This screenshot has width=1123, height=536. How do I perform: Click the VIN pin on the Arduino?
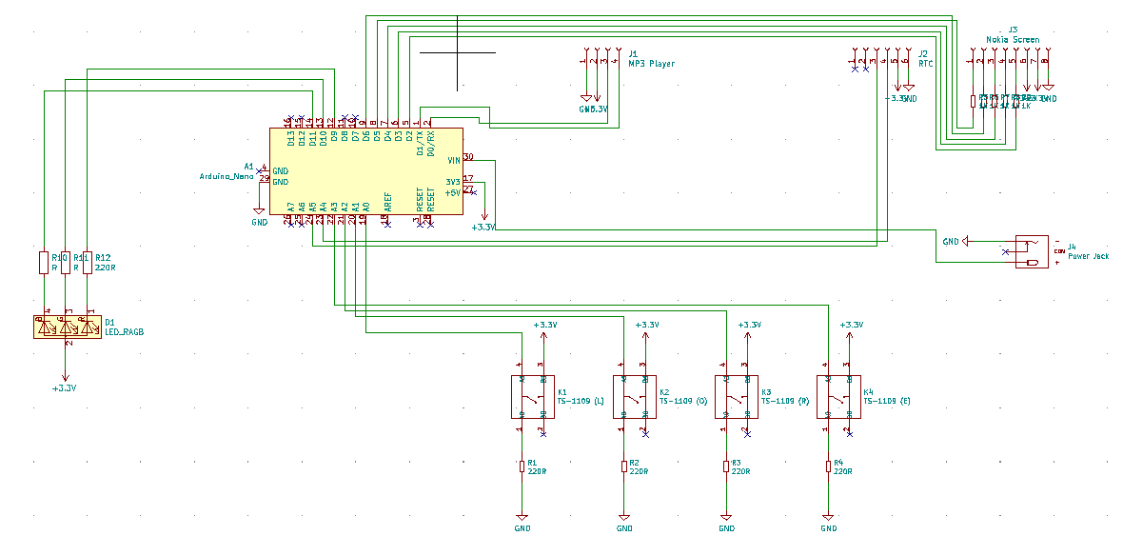tap(453, 160)
